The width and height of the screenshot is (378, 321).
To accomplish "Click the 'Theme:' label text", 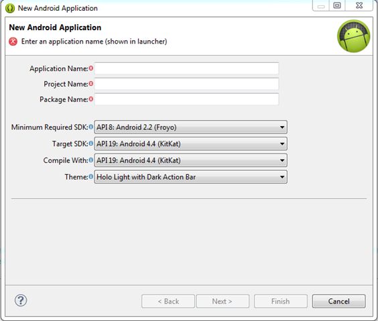I will tap(76, 177).
